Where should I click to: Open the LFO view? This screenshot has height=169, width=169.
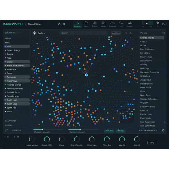pos(121,24)
